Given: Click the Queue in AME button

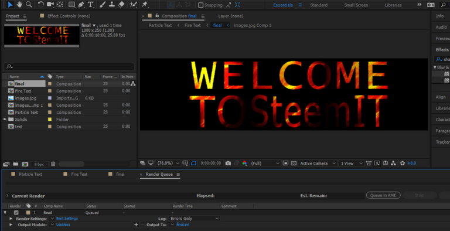Looking at the screenshot, I should click(383, 195).
